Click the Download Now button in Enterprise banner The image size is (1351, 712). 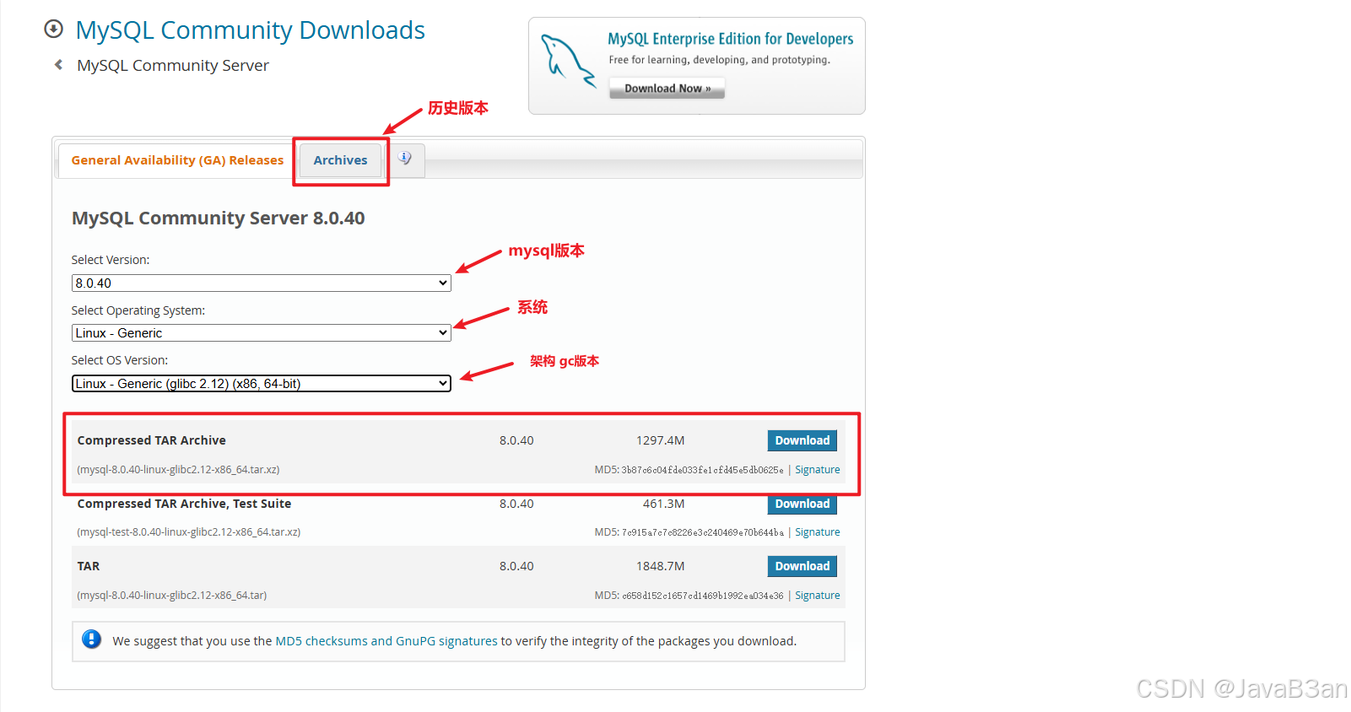[x=667, y=89]
